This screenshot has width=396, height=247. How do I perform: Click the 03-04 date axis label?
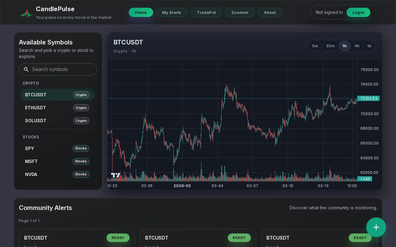coord(217,186)
